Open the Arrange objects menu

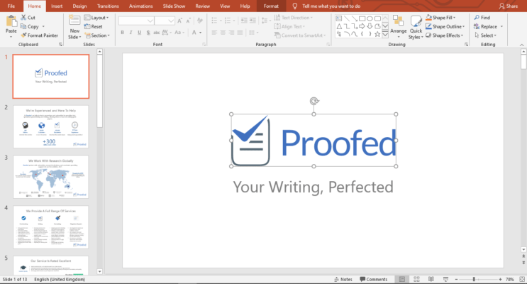coord(399,27)
